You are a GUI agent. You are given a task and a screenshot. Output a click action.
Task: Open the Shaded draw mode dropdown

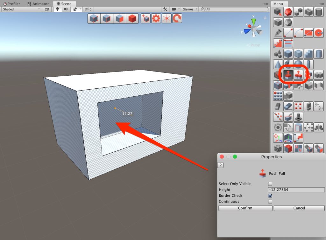point(21,9)
